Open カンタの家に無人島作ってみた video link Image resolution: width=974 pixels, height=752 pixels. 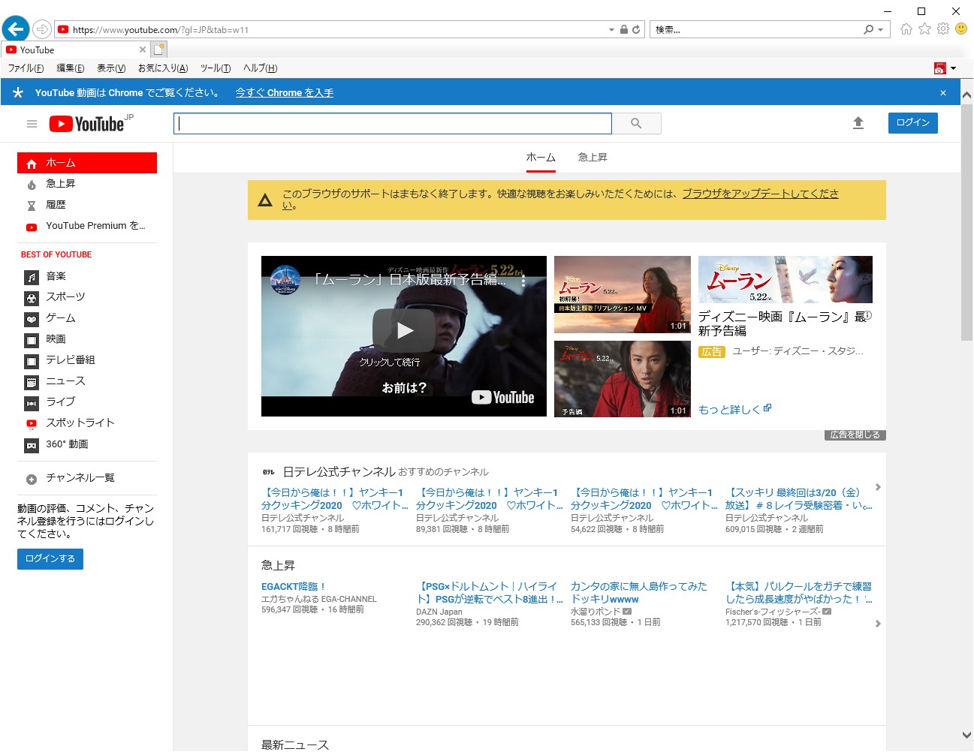[639, 593]
